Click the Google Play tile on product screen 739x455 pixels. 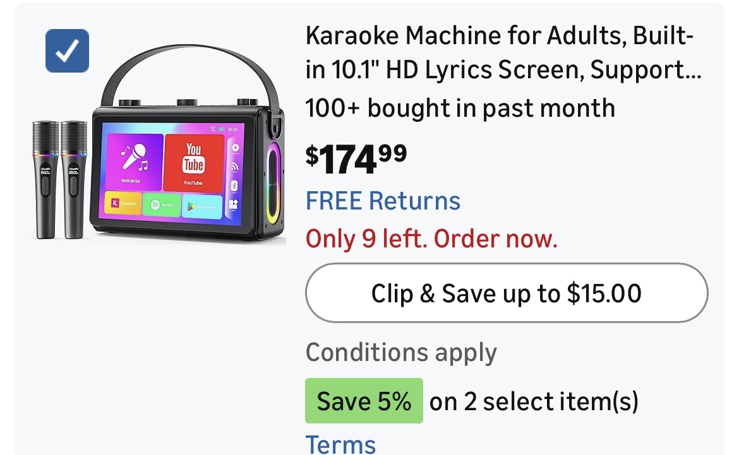point(202,207)
